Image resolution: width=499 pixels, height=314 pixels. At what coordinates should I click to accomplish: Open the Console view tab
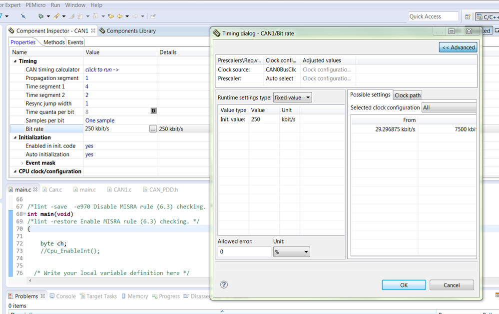63,296
